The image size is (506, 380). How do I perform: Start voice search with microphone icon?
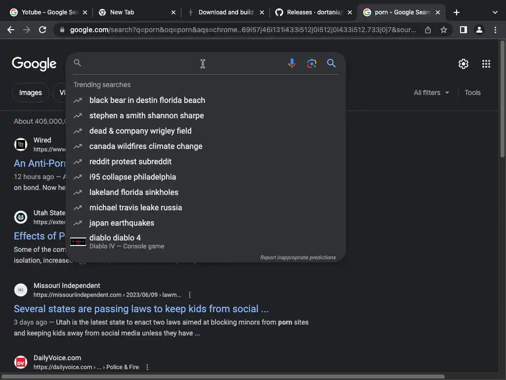pos(292,63)
